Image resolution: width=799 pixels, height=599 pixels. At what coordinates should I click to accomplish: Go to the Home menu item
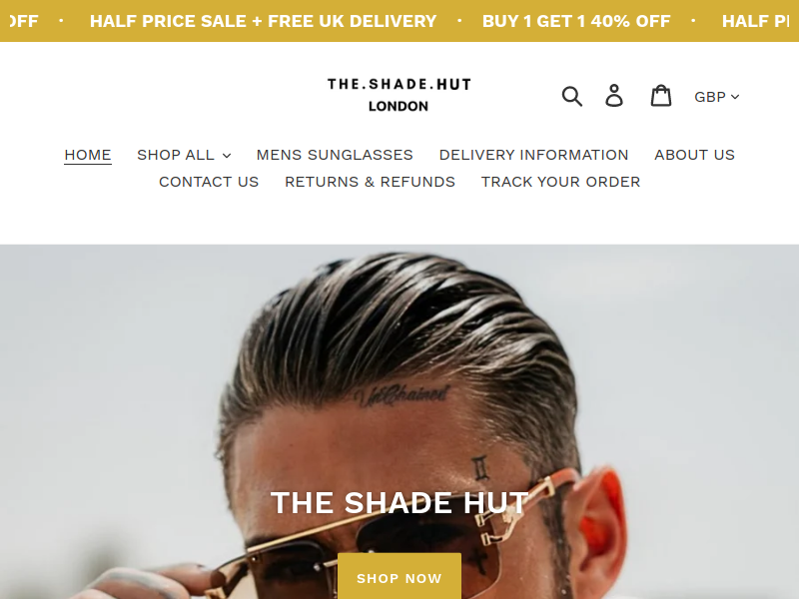pyautogui.click(x=88, y=155)
